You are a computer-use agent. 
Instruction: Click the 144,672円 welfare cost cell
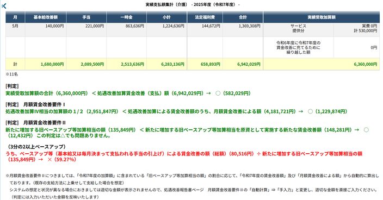[211, 26]
